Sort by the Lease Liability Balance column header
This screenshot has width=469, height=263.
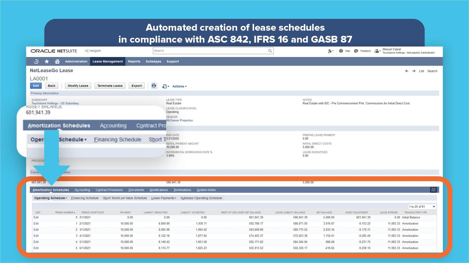click(x=290, y=212)
